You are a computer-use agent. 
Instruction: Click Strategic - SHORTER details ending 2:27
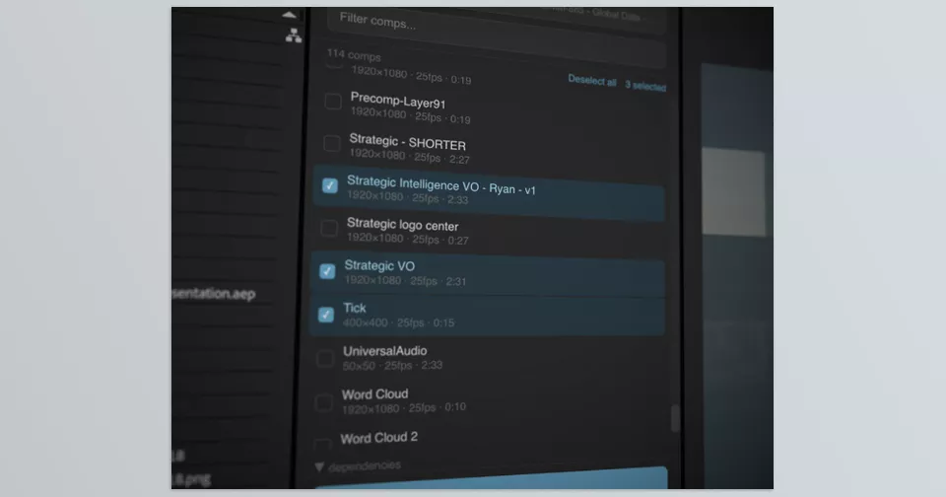pos(409,157)
